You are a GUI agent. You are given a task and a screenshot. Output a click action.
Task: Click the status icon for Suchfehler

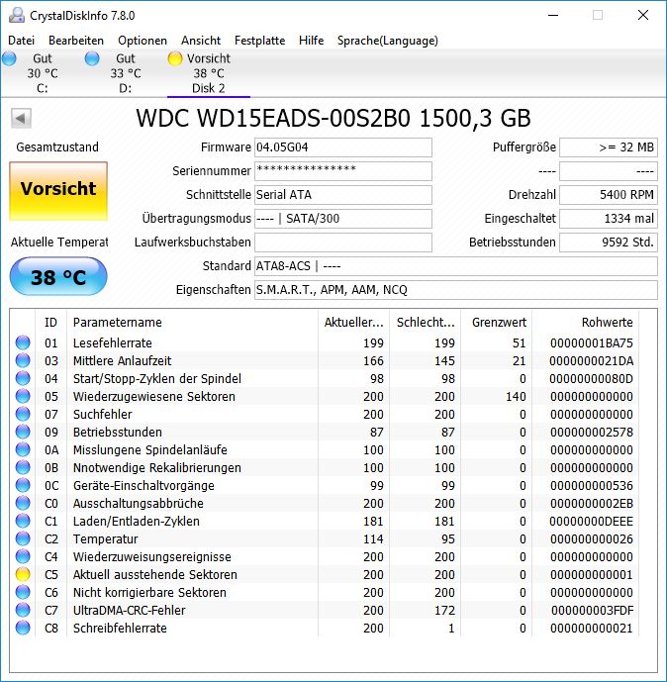(23, 414)
